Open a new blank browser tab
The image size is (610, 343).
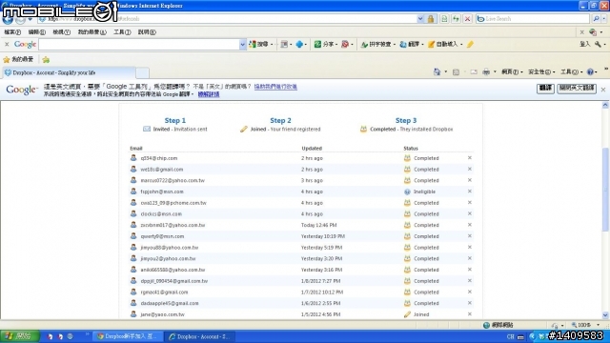(x=142, y=72)
